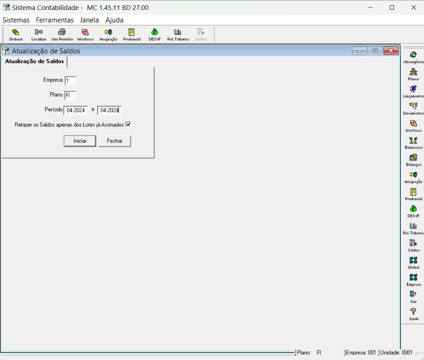Minimize the Atualização de Saldos inner window
Screen dimensions: 424x360
[x=359, y=50]
